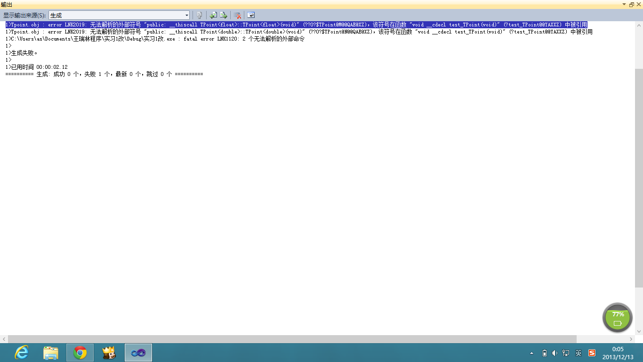Viewport: 643px width, 362px height.
Task: Click the 已用时间 00:00:02.12 line
Action: click(36, 67)
